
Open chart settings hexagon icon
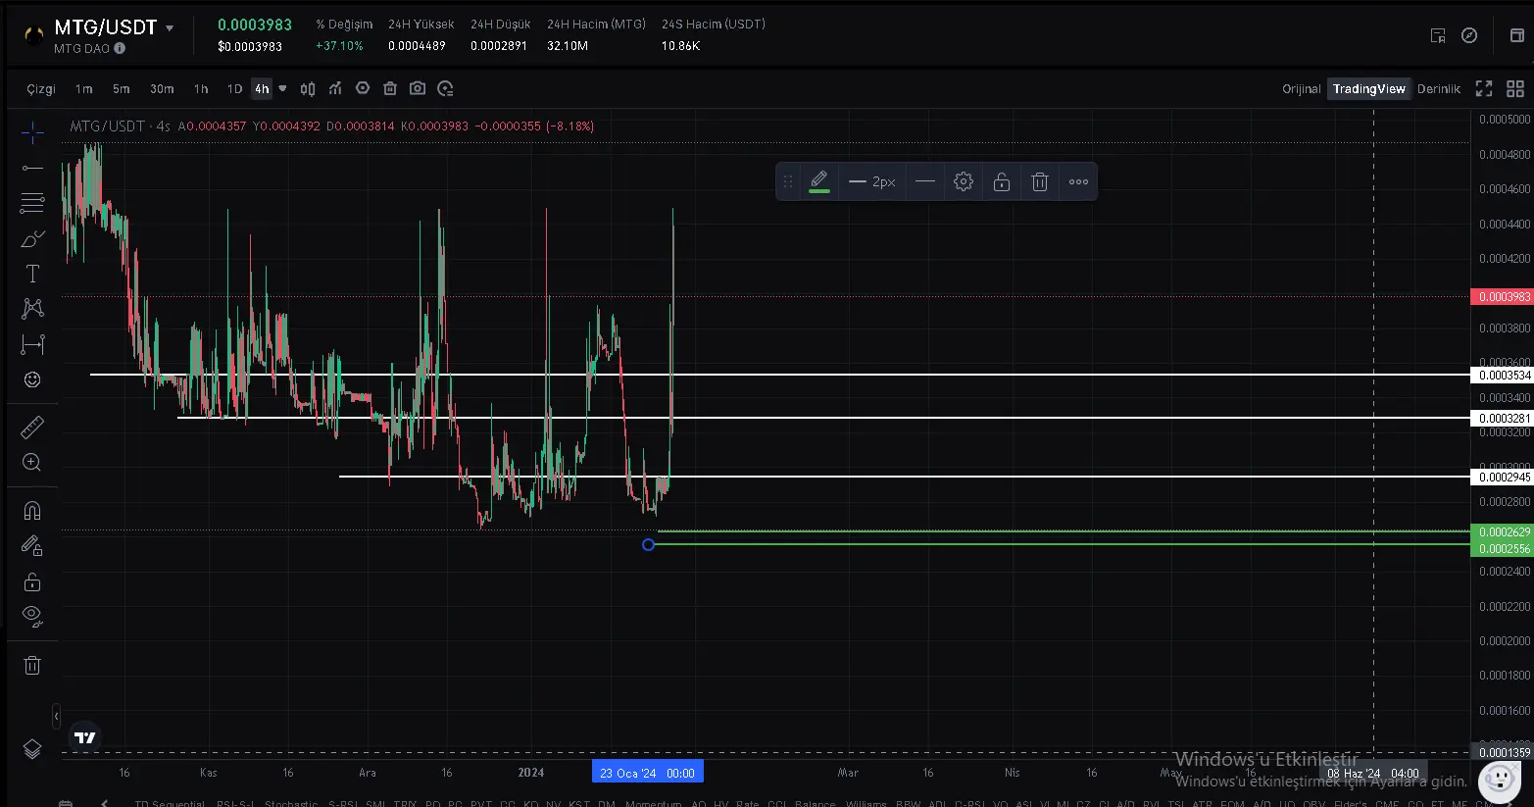tap(363, 88)
